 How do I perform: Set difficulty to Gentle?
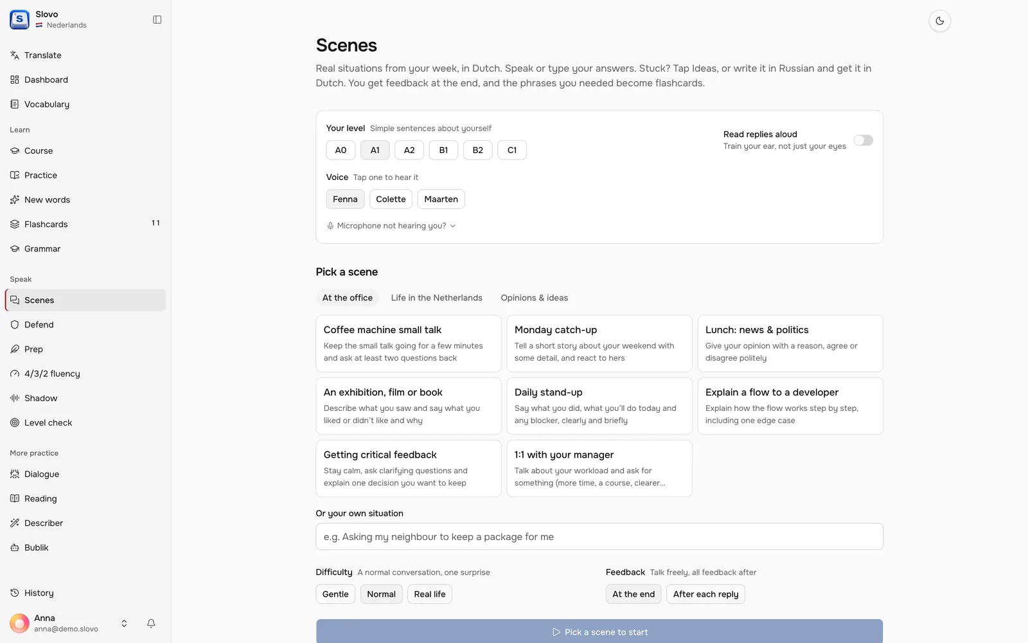point(335,594)
